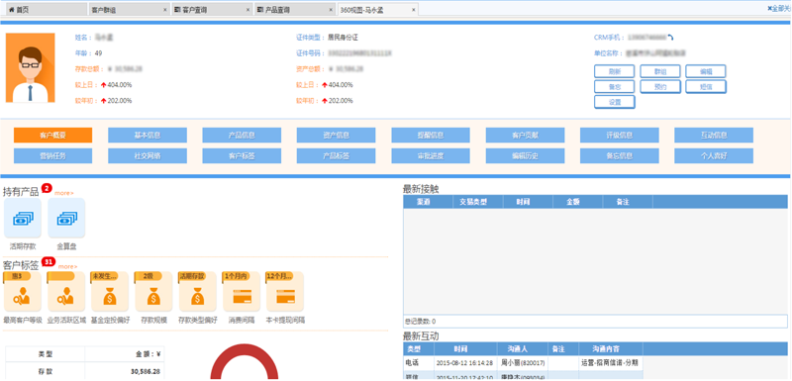Click the 周小丽(820017) cell
Screen dimensions: 792x381
click(x=523, y=363)
